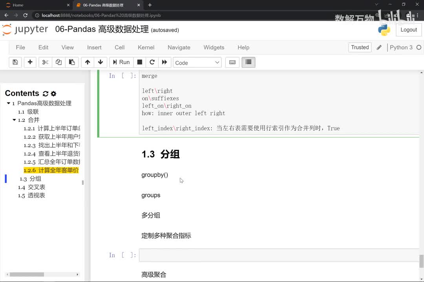The height and width of the screenshot is (282, 424).
Task: Click the Jupyter logo
Action: point(25,29)
